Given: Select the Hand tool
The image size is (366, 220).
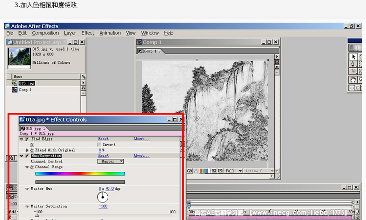Looking at the screenshot, I should click(x=353, y=80).
